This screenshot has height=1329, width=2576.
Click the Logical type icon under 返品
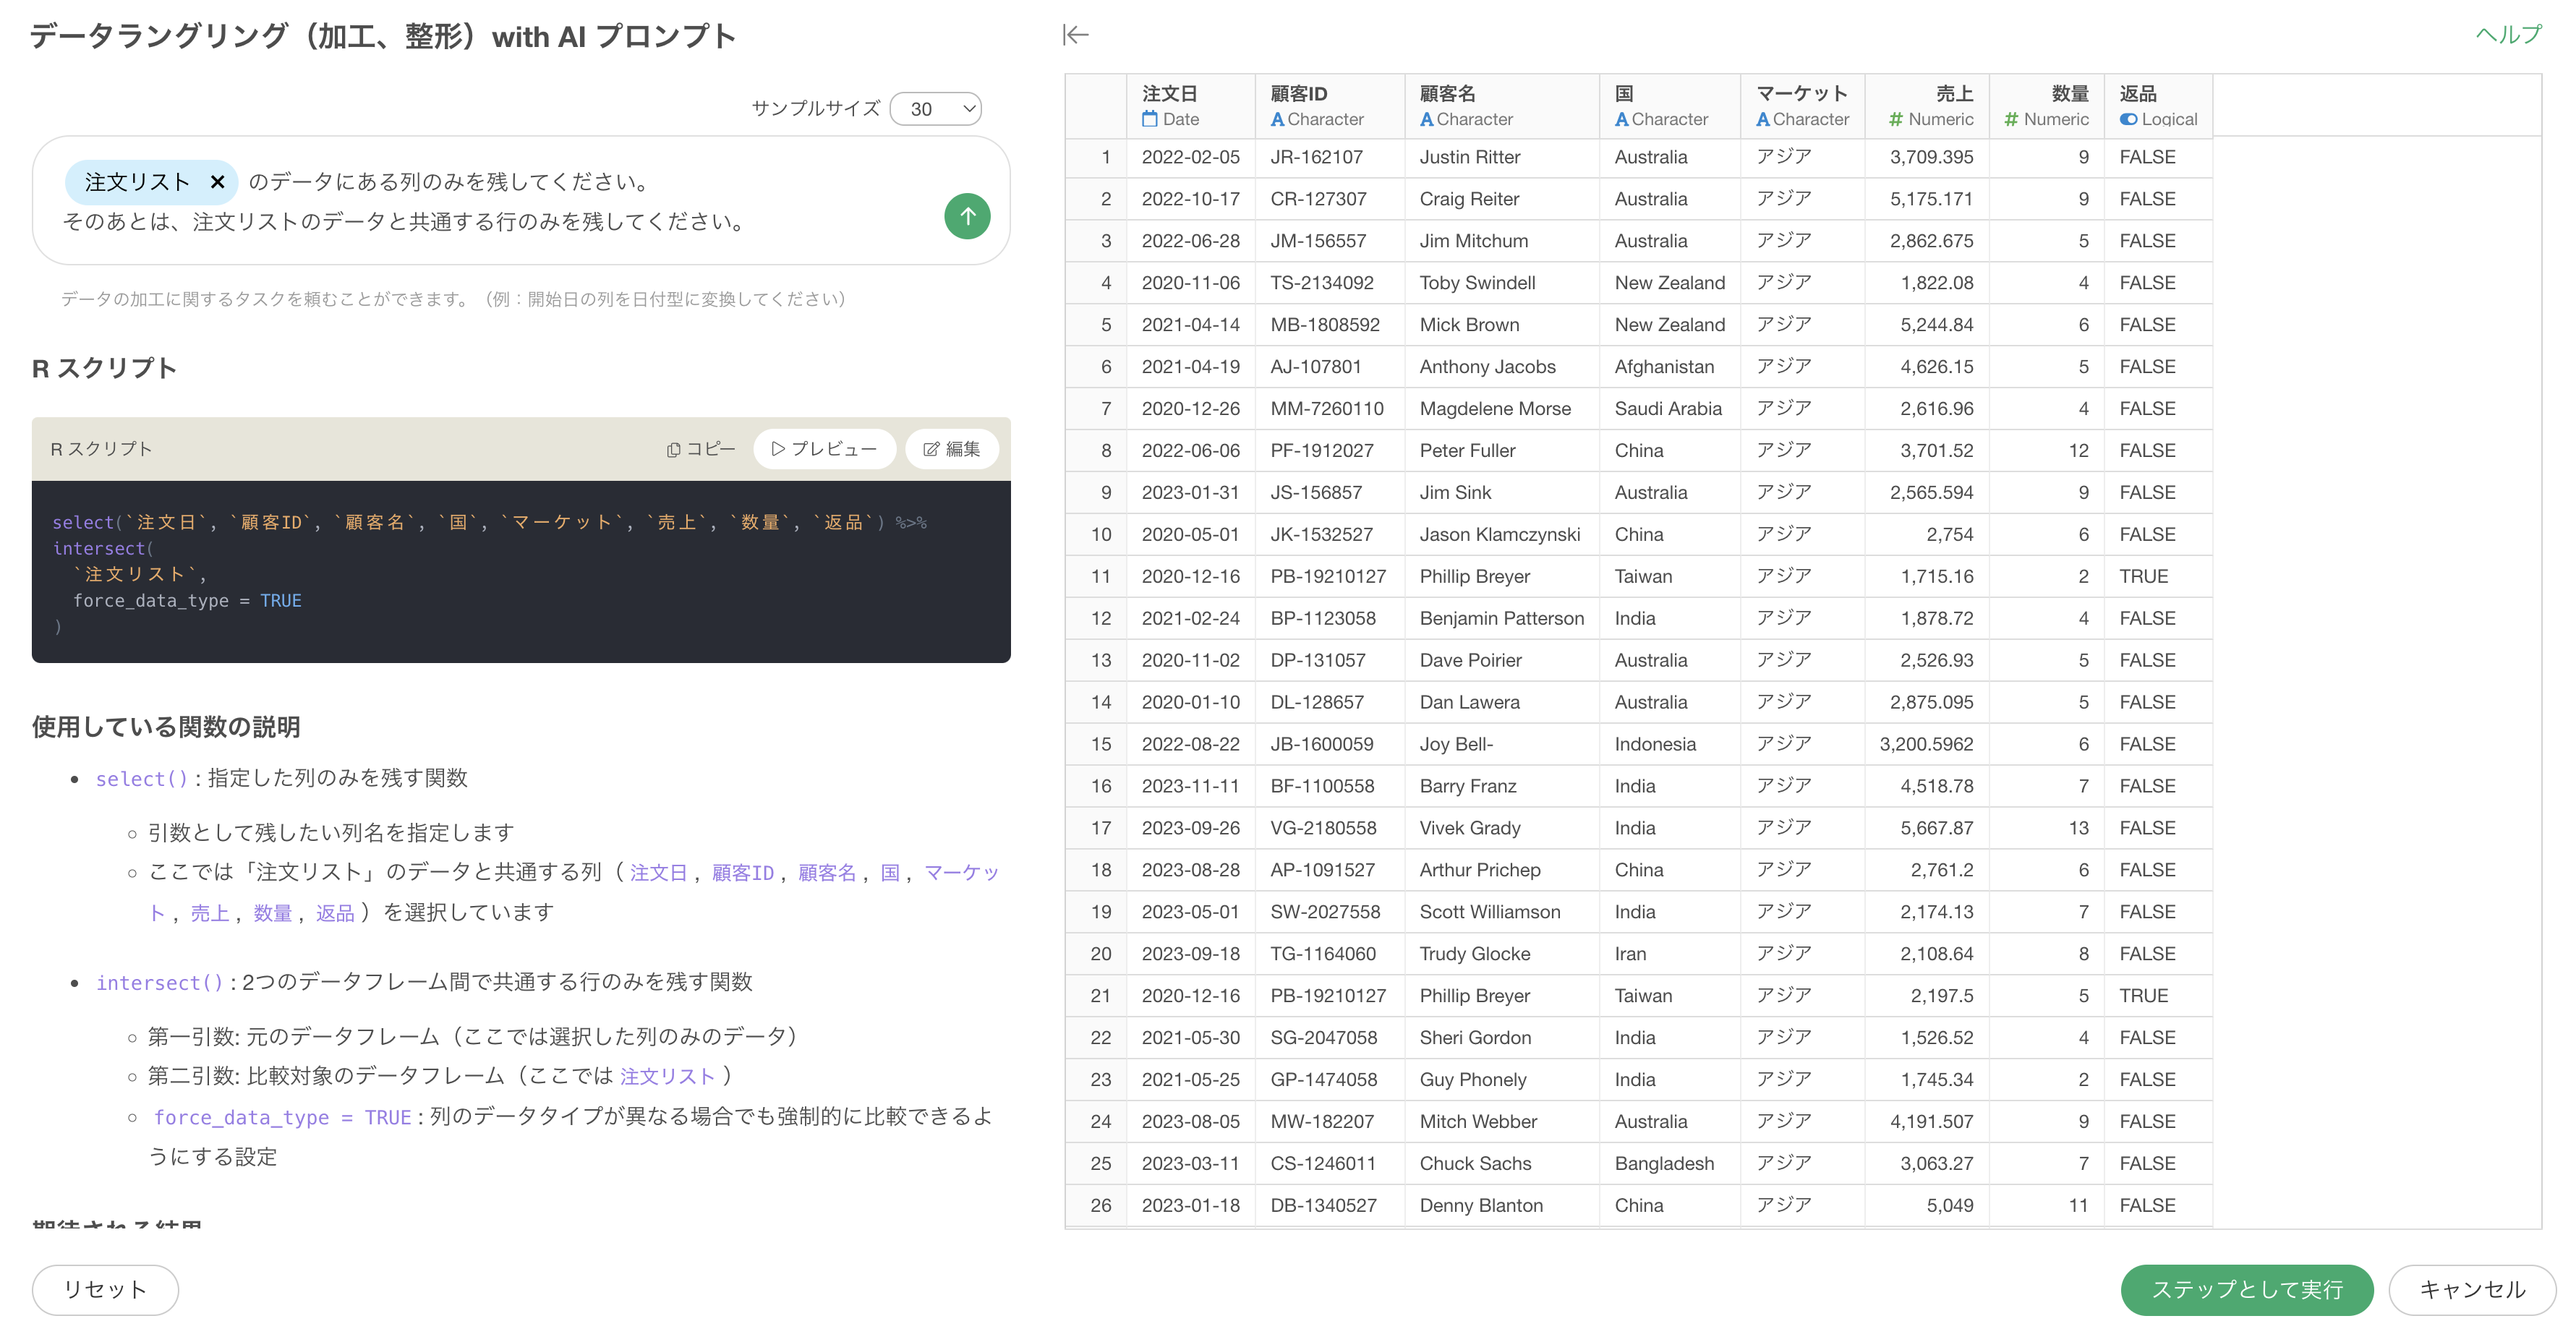point(2128,119)
